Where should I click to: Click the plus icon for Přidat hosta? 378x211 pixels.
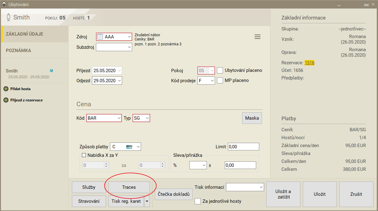[x=6, y=89]
